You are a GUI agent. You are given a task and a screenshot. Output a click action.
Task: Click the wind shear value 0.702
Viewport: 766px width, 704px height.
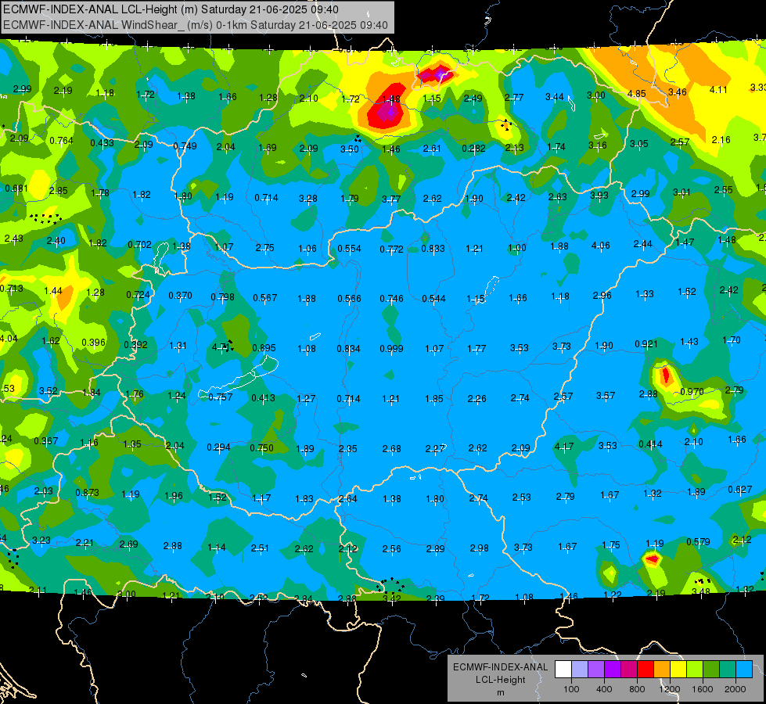[140, 244]
